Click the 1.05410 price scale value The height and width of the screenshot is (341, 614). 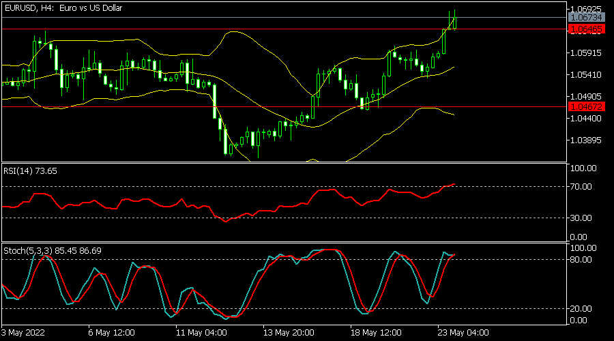tap(586, 74)
